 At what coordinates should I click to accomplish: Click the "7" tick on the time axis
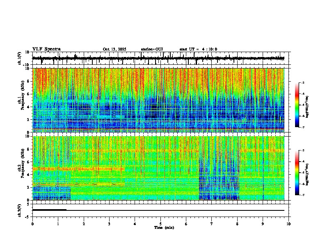point(212,224)
